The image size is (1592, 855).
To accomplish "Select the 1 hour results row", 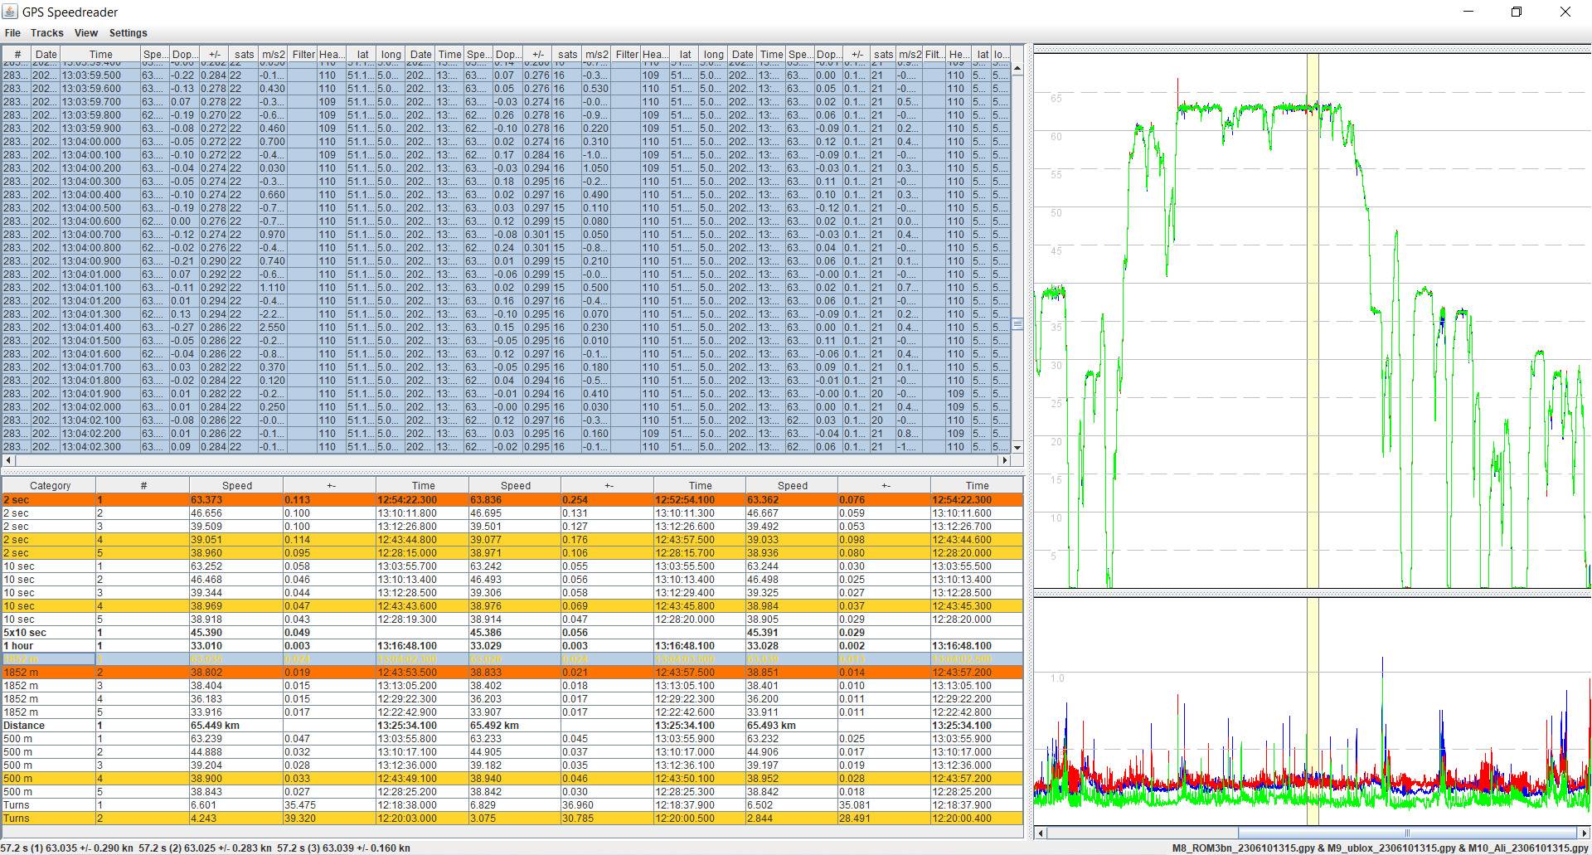I will point(50,646).
